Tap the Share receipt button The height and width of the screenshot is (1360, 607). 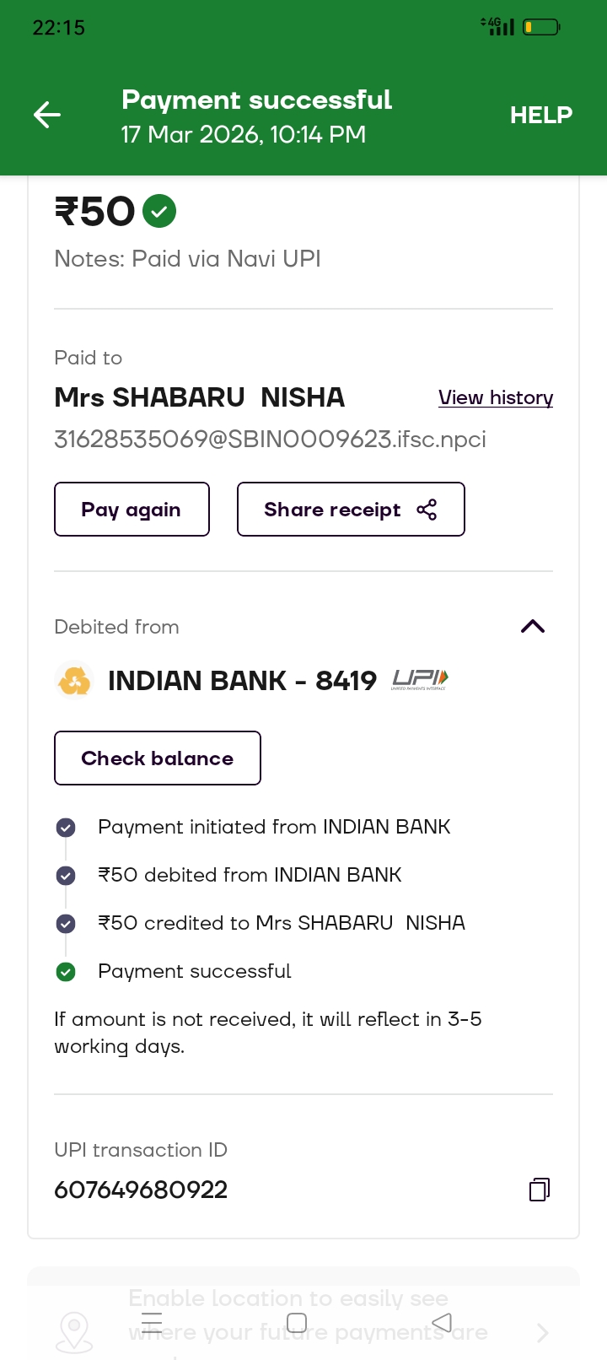tap(351, 509)
